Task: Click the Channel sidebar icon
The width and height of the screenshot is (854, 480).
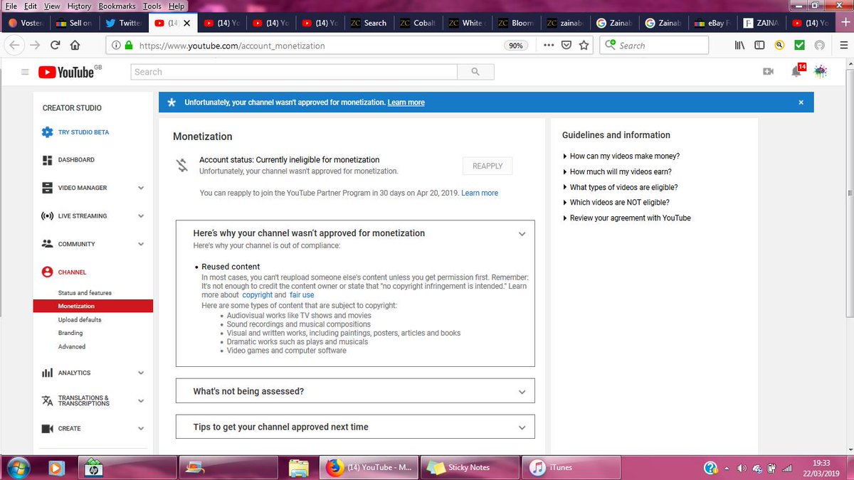Action: pyautogui.click(x=47, y=272)
